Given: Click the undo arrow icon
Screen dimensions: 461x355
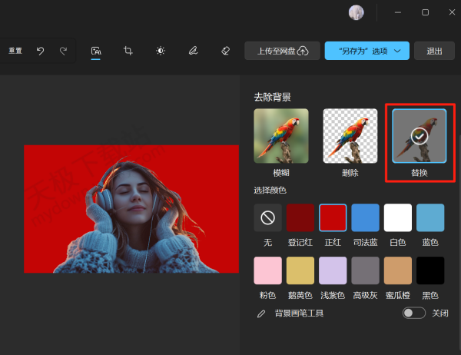Looking at the screenshot, I should [40, 51].
